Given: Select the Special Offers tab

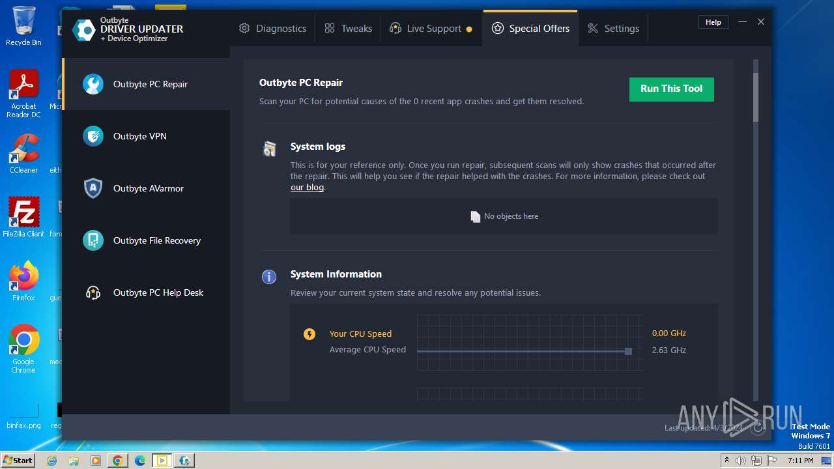Looking at the screenshot, I should click(530, 29).
